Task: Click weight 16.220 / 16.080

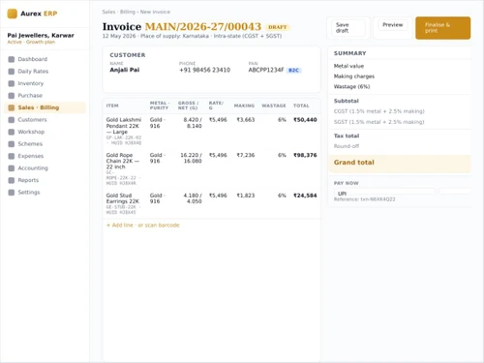Action: (191, 158)
